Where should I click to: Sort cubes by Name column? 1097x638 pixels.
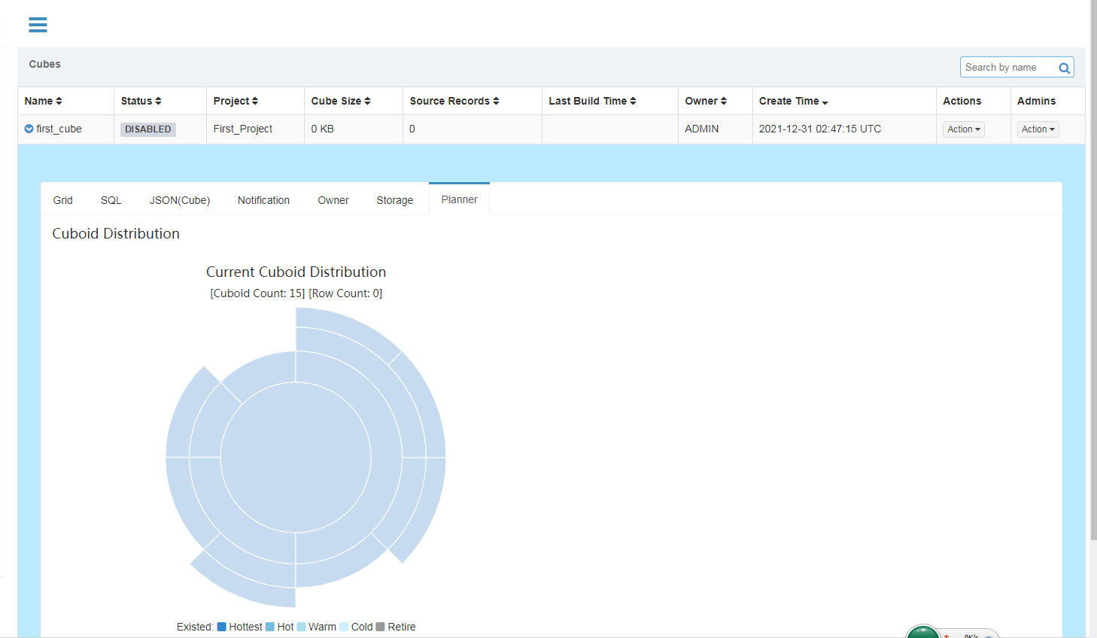point(43,101)
